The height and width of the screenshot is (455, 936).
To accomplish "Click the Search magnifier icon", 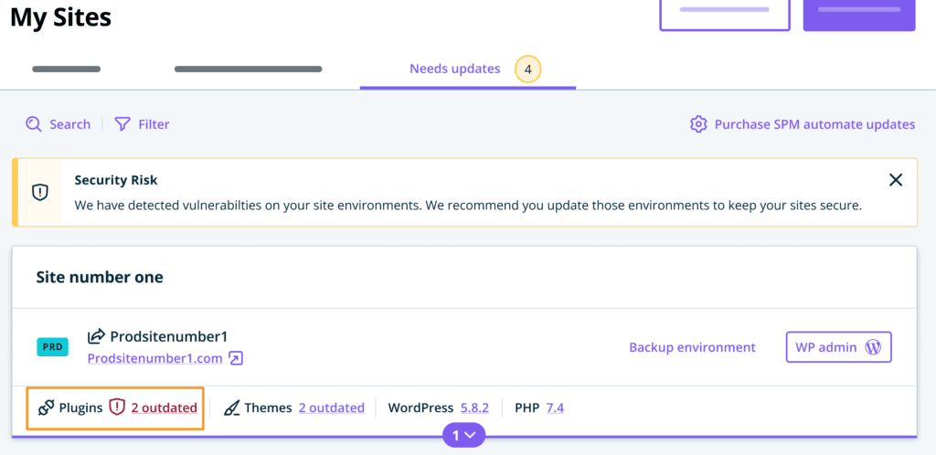I will (34, 124).
